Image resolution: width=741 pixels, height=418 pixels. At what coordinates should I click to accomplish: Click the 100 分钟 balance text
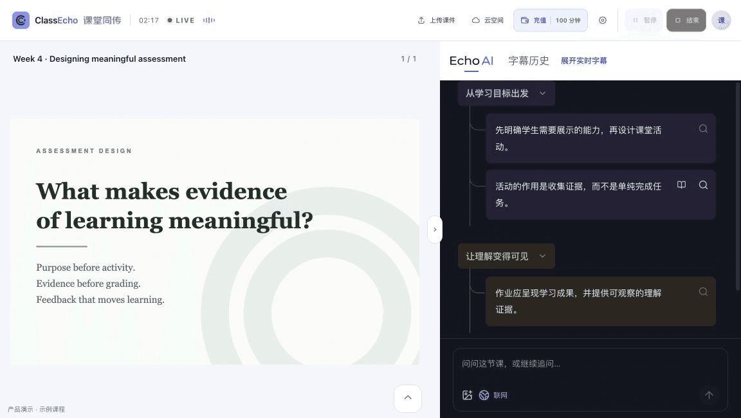coord(568,21)
